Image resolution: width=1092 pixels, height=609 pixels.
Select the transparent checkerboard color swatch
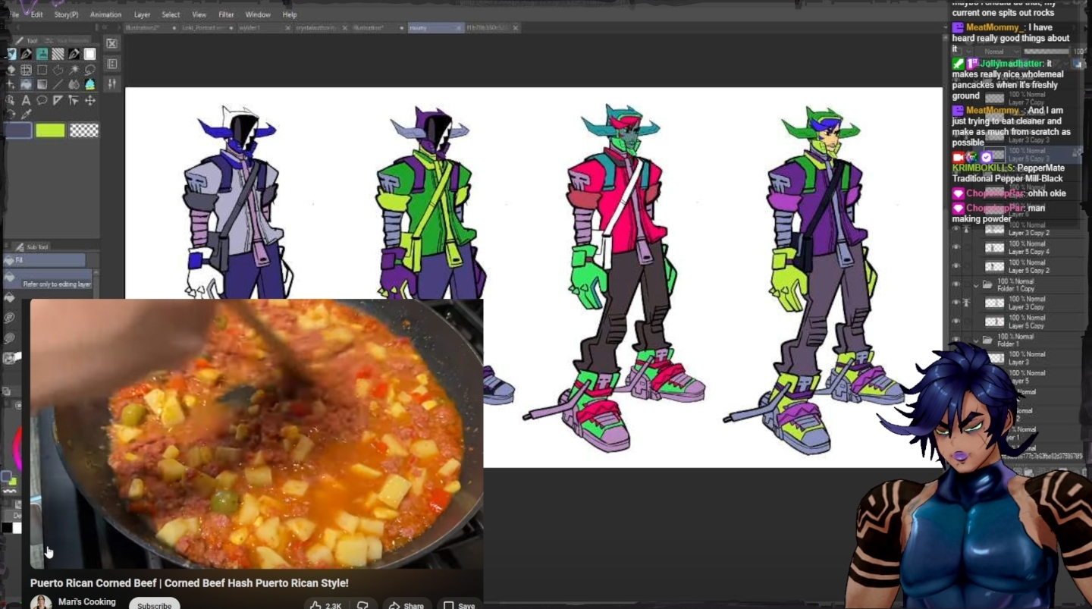click(x=84, y=130)
